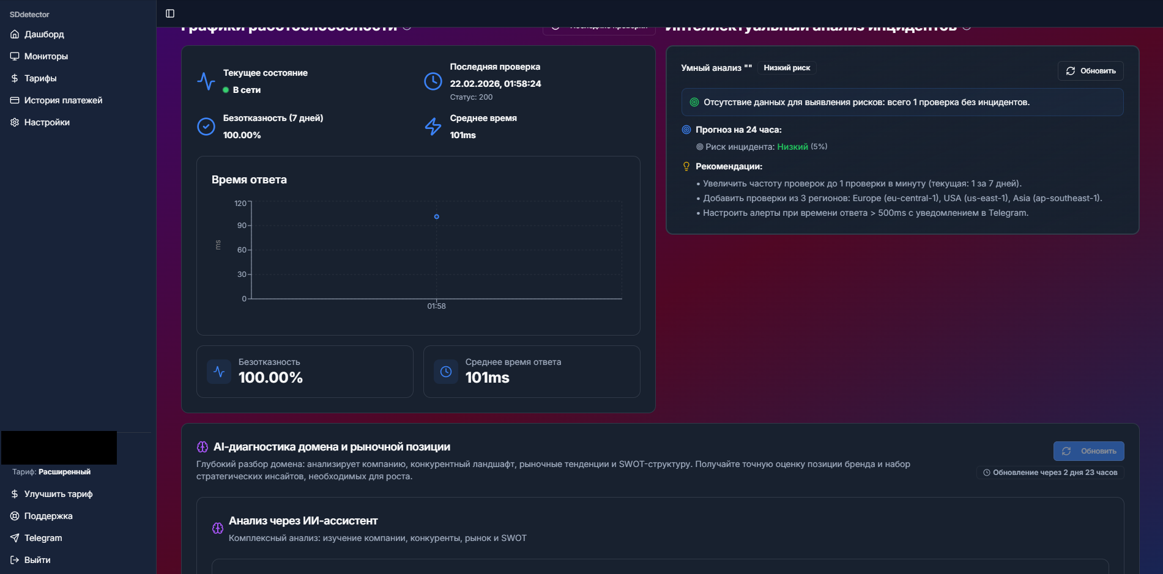The width and height of the screenshot is (1163, 574).
Task: Click the lifebuoy icon beside Поддержка
Action: 15,516
